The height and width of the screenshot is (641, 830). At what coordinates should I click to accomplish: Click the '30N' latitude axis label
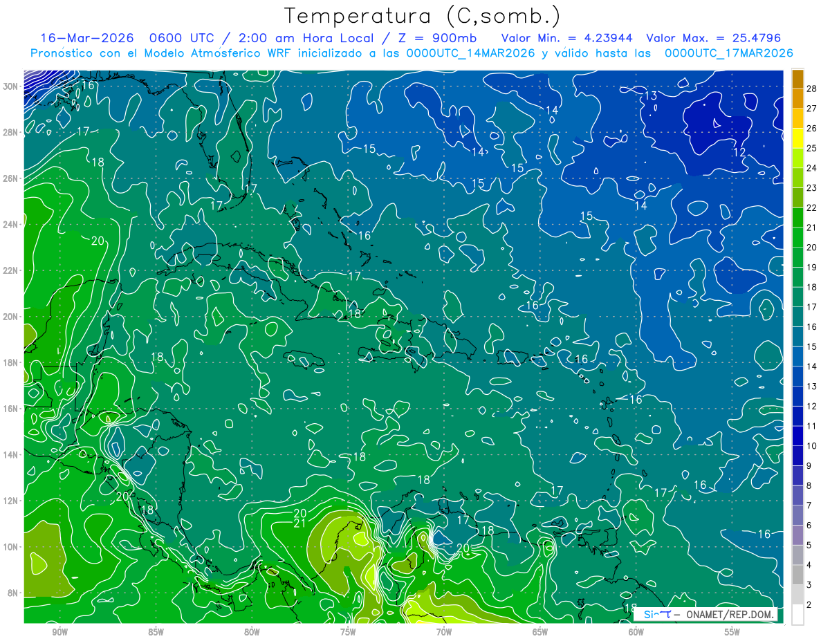(x=10, y=86)
